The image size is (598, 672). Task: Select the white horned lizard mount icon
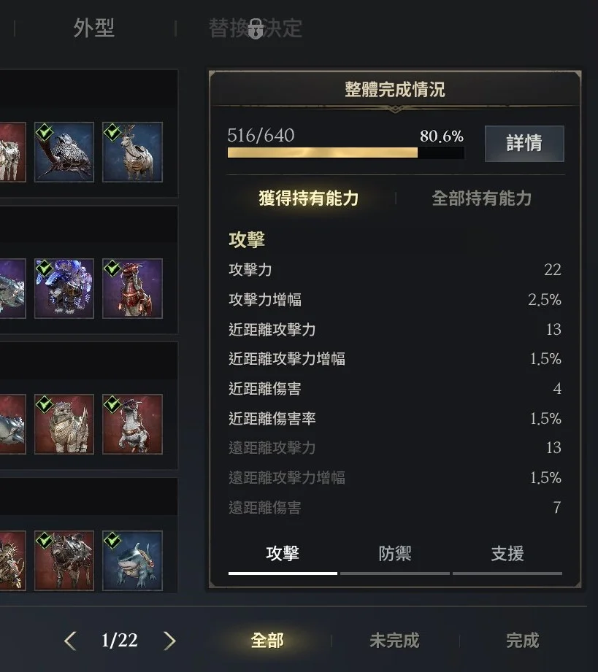point(133,424)
